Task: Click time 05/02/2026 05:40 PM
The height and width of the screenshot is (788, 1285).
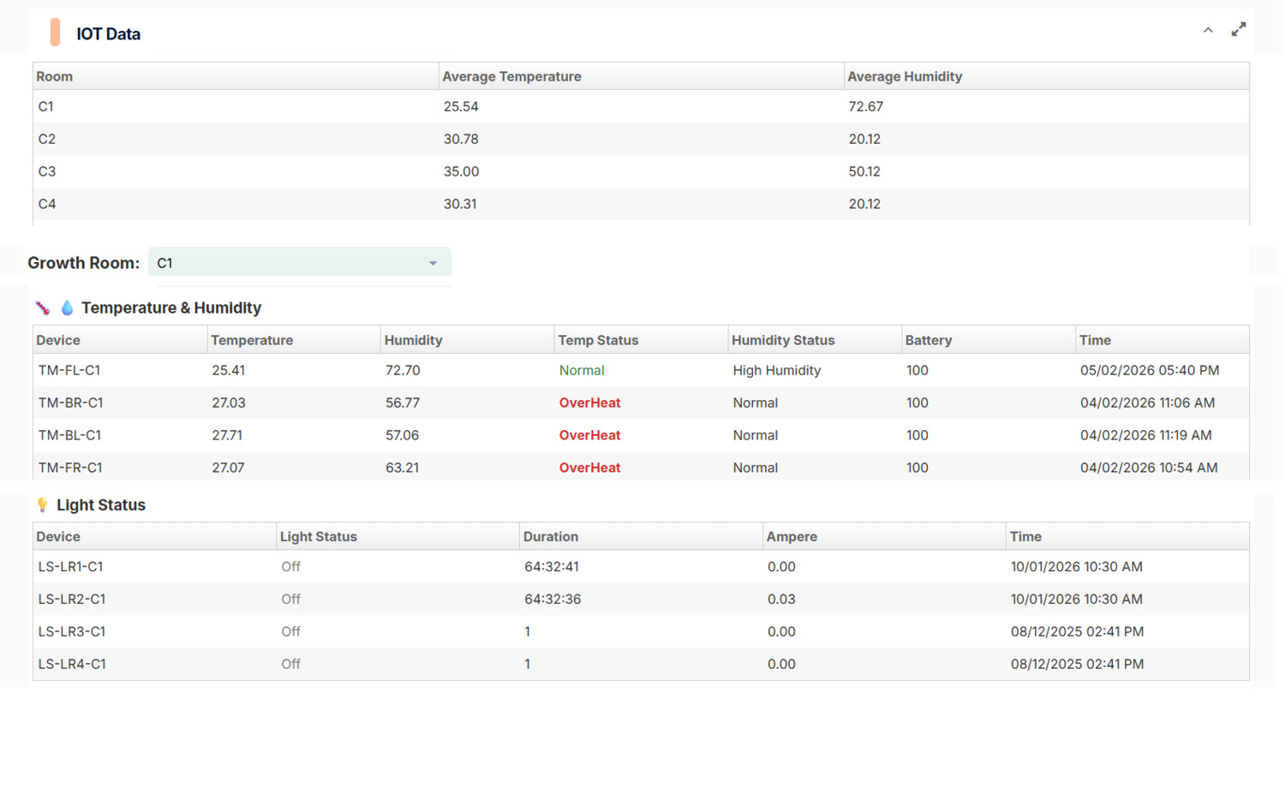Action: (x=1150, y=370)
